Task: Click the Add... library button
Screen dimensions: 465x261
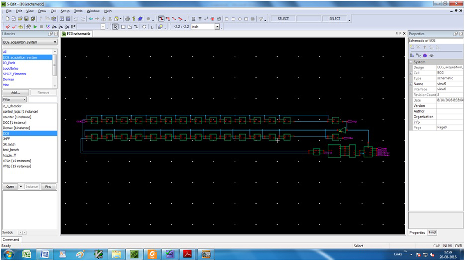Action: pyautogui.click(x=16, y=93)
